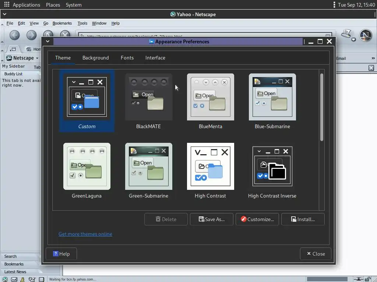Click Netscape Forward arrow button
Viewport: 377px width, 282px height.
(32, 35)
